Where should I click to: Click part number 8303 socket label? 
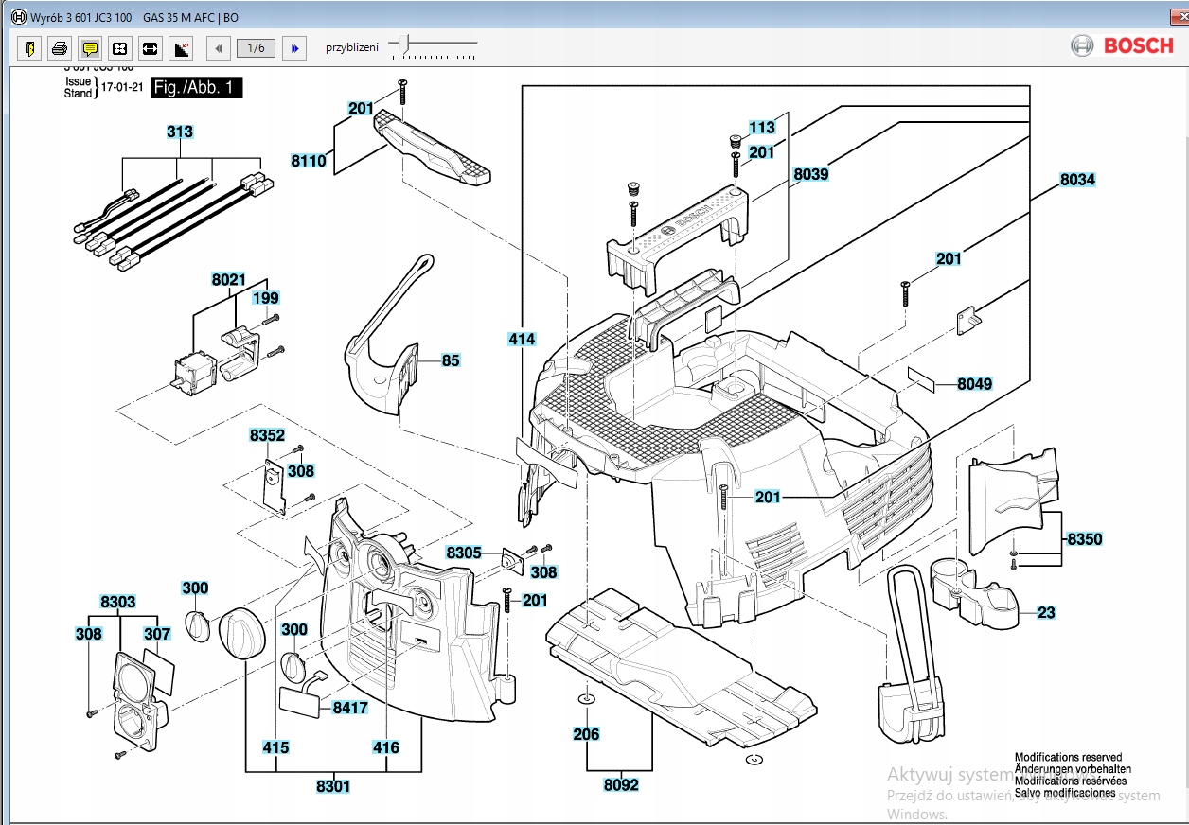click(x=118, y=602)
